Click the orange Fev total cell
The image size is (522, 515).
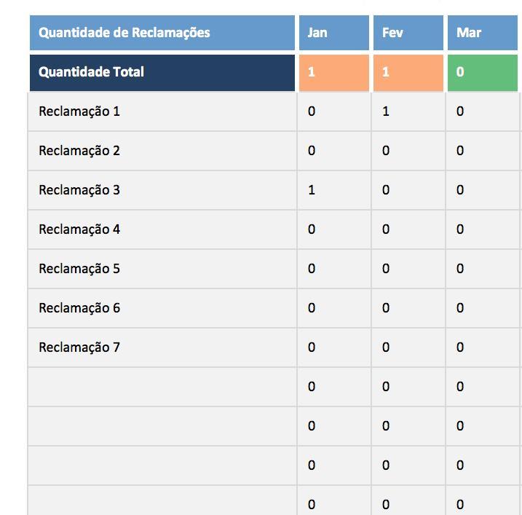click(408, 72)
